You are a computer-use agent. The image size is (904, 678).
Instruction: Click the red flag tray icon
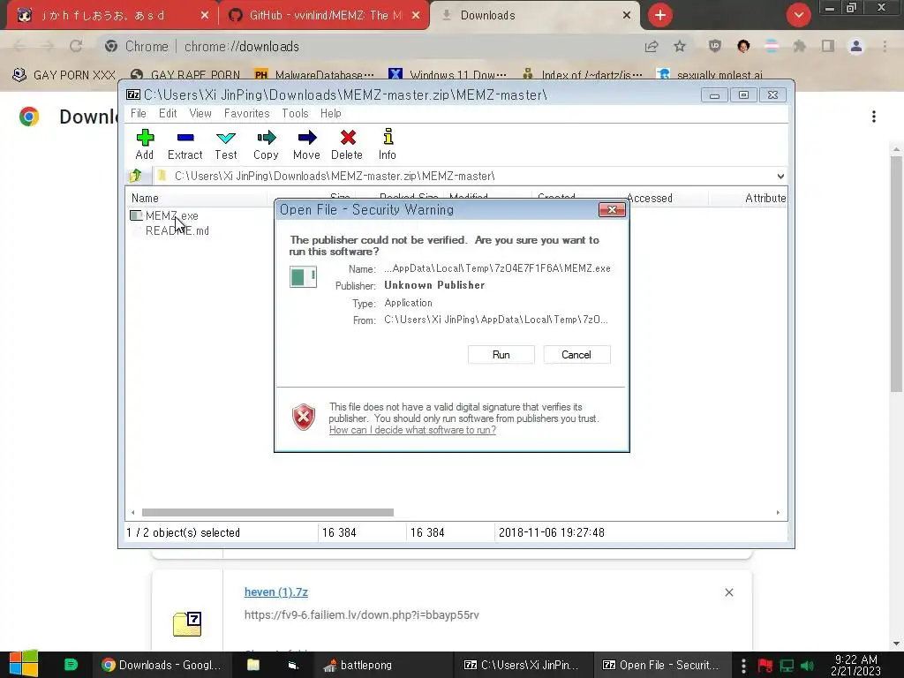[765, 666]
